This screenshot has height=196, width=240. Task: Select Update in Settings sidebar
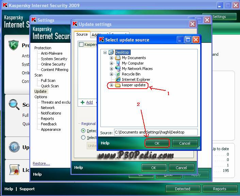click(41, 91)
